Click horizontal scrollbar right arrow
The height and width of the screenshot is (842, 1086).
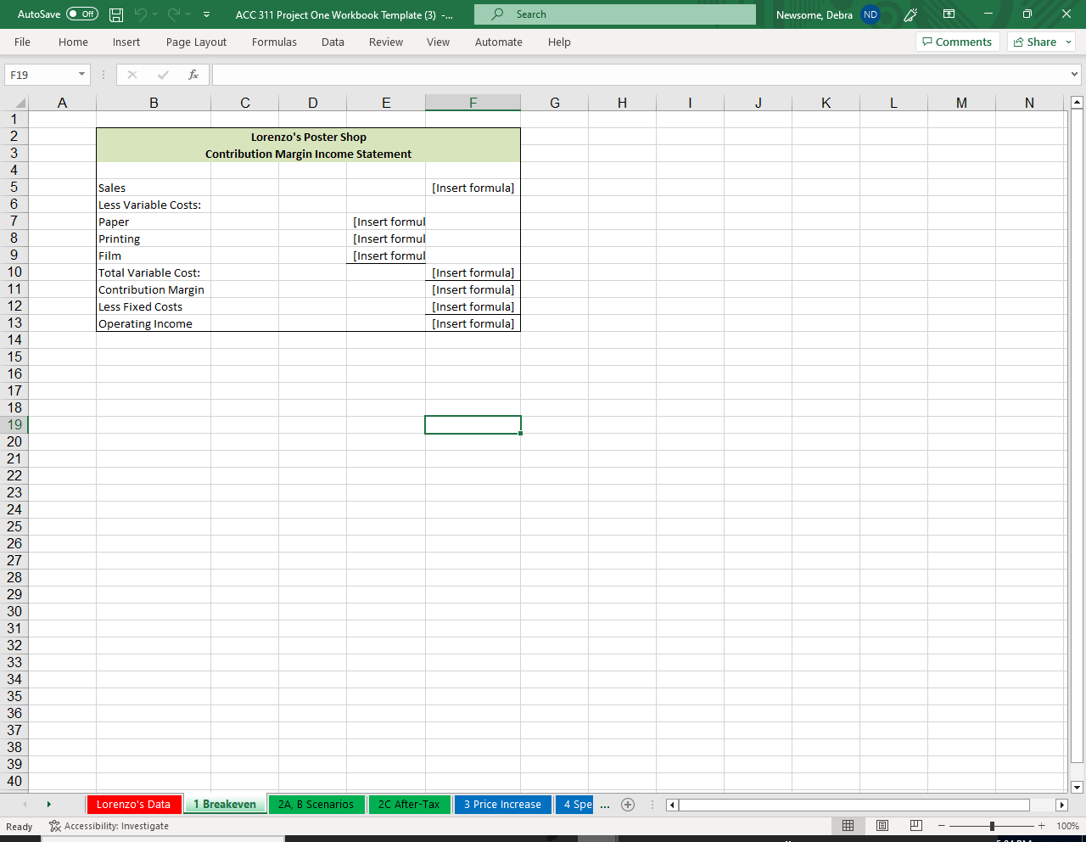(x=1061, y=805)
